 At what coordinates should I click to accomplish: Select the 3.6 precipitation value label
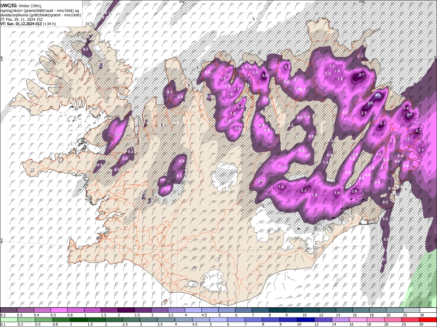click(370, 103)
